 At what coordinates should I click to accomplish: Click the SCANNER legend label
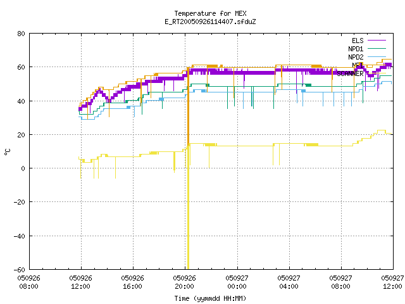350,73
